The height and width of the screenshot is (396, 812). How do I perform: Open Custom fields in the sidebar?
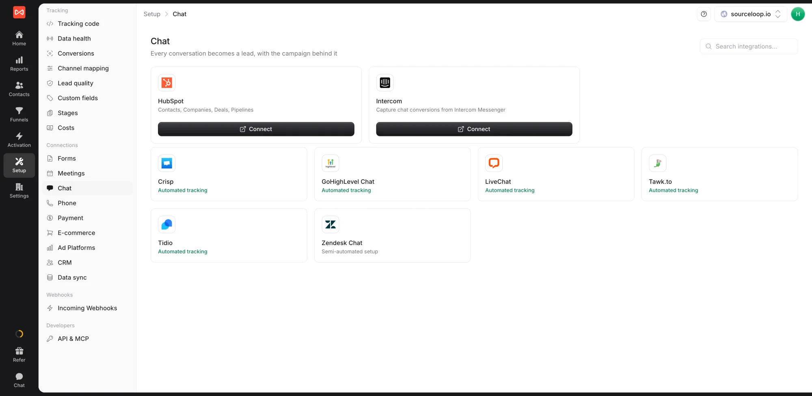click(87, 98)
